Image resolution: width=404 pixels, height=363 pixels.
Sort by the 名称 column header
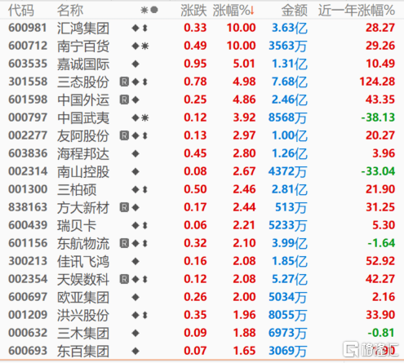click(70, 11)
